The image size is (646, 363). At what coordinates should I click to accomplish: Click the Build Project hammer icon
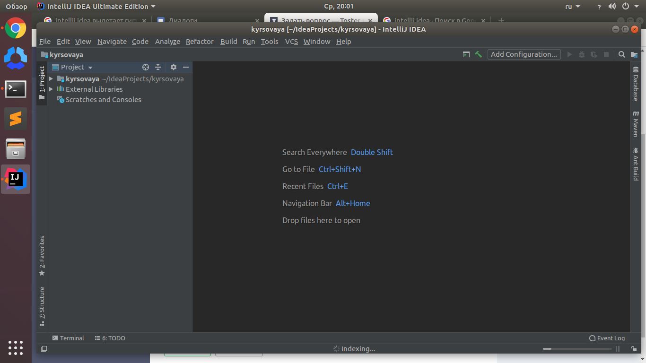point(479,54)
